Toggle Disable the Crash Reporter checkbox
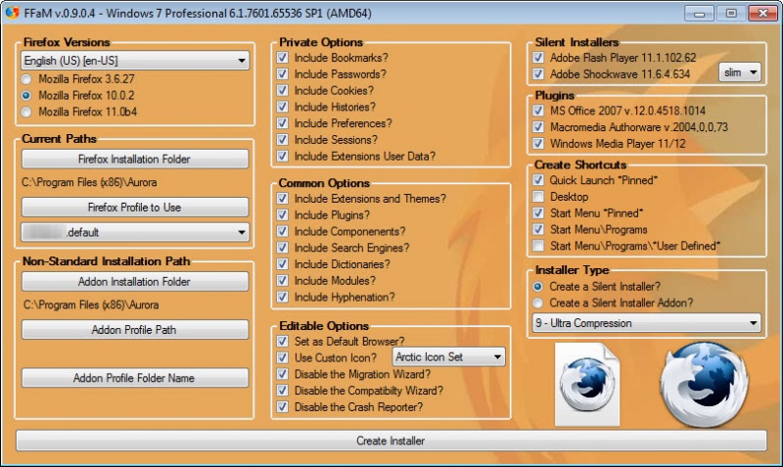The width and height of the screenshot is (783, 467). 283,406
